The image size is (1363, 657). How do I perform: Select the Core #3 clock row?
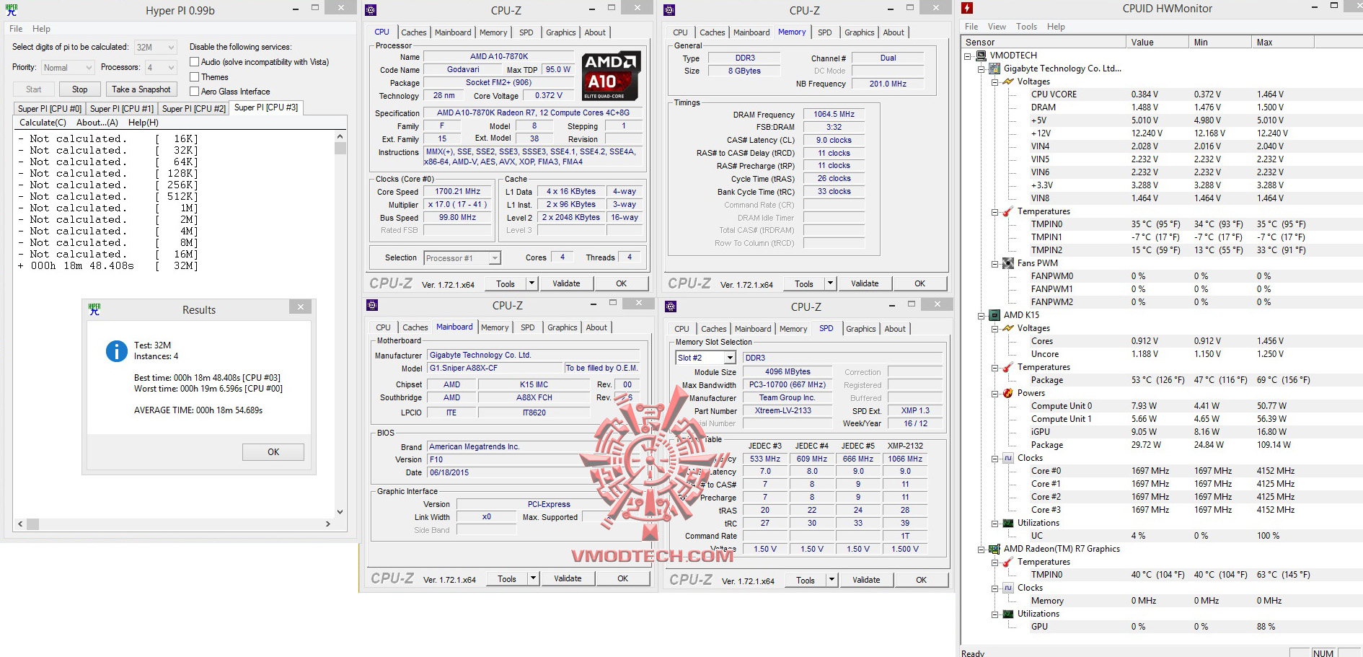point(1163,510)
